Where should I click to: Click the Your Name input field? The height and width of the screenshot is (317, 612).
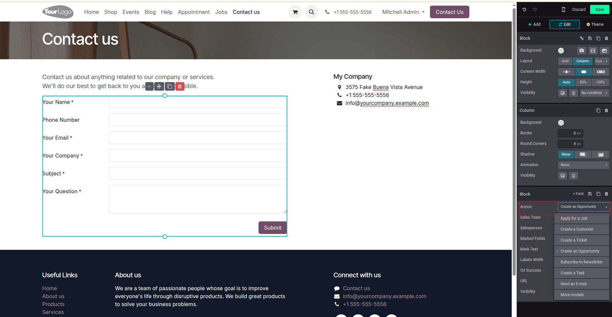coord(198,102)
